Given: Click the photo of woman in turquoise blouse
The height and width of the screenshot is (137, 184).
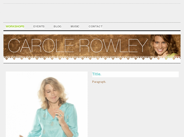Looking at the screenshot, I should pos(47,104).
